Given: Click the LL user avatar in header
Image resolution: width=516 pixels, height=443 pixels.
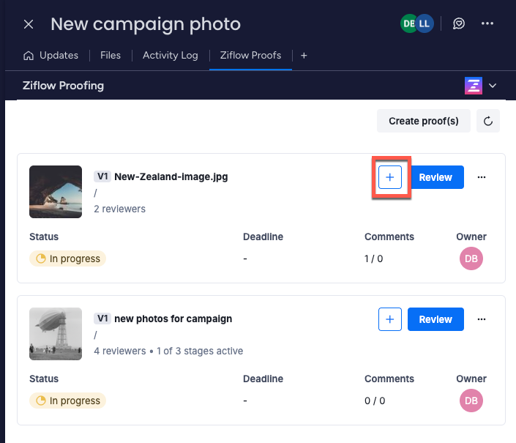Looking at the screenshot, I should [x=425, y=23].
